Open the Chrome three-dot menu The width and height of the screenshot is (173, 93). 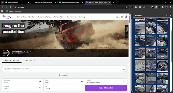pos(170,7)
